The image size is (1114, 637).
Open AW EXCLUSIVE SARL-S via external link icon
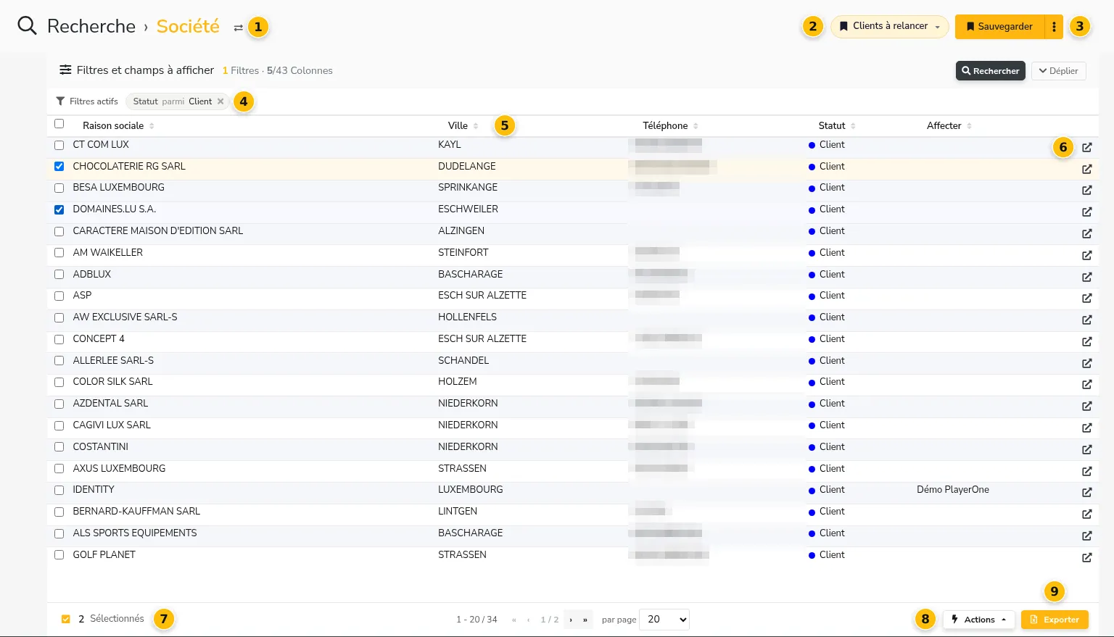click(x=1086, y=320)
